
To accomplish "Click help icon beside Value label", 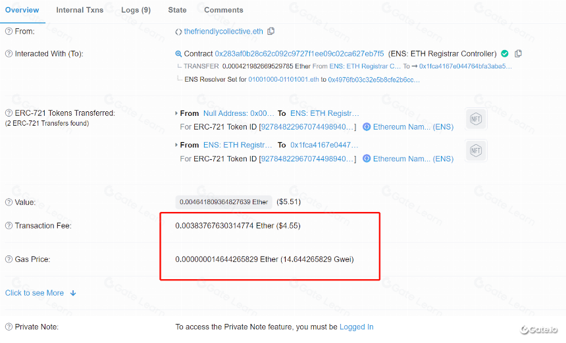I will [9, 202].
